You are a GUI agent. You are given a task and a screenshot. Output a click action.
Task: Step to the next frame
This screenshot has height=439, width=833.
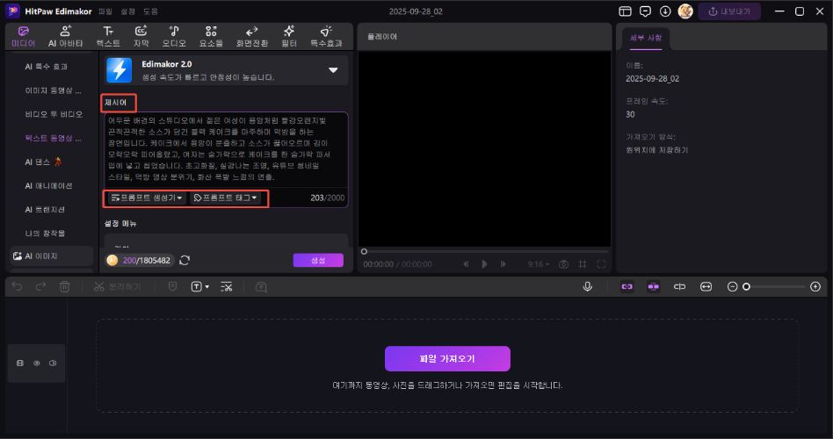503,263
